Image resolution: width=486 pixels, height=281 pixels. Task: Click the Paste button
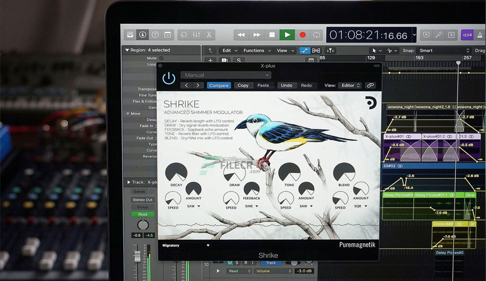point(263,85)
